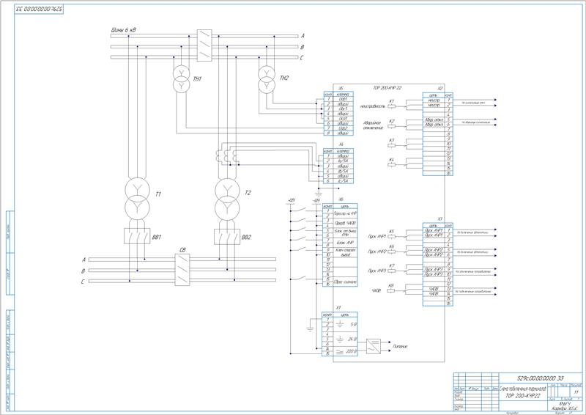Viewport: 586px width, 415px height.
Task: Click the power converter block before Питание
Action: point(373,346)
